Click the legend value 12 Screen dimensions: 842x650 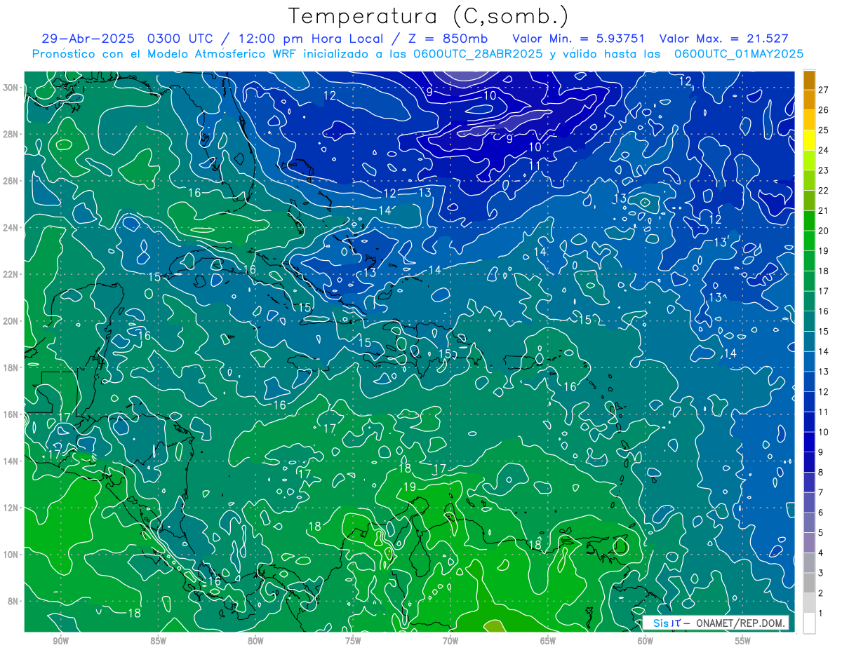click(x=824, y=392)
